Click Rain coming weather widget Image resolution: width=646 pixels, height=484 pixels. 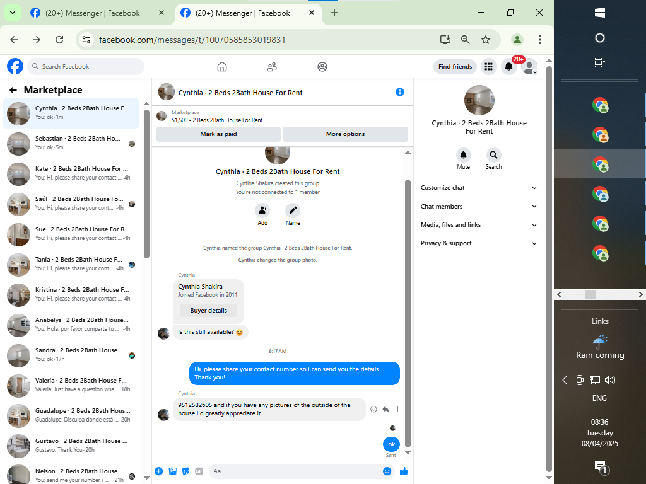[600, 347]
